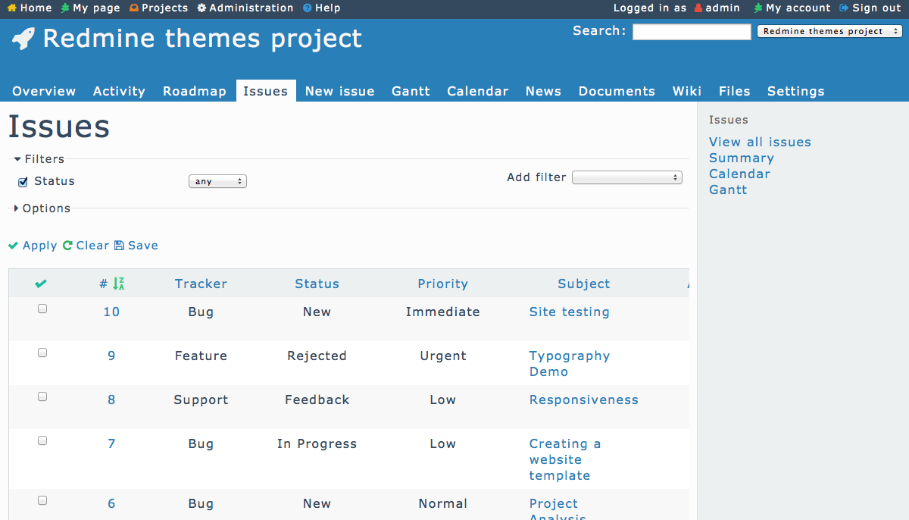Sort by Status column header

(x=317, y=283)
